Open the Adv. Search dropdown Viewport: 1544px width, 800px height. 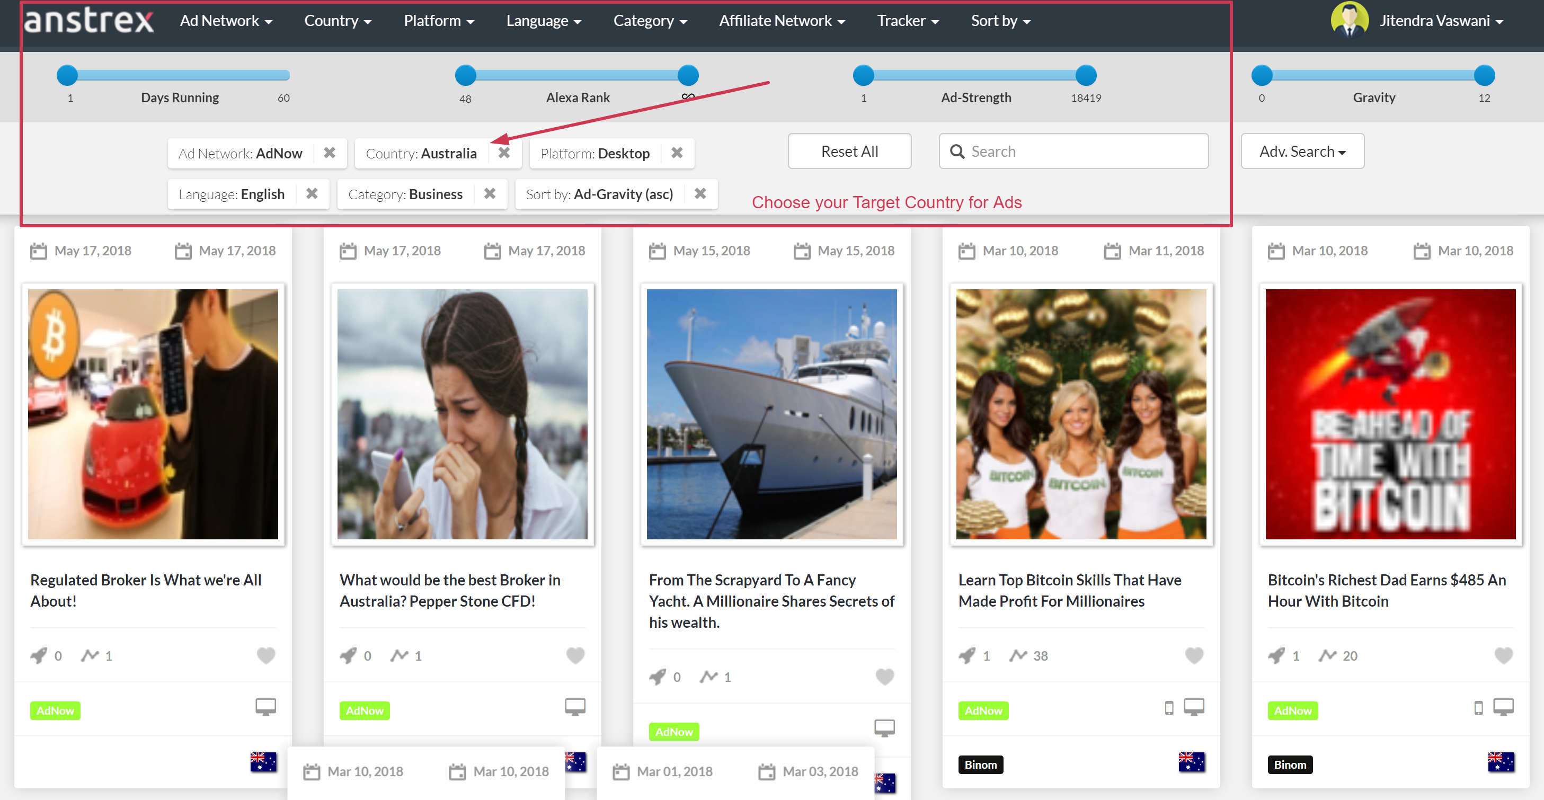click(x=1302, y=151)
